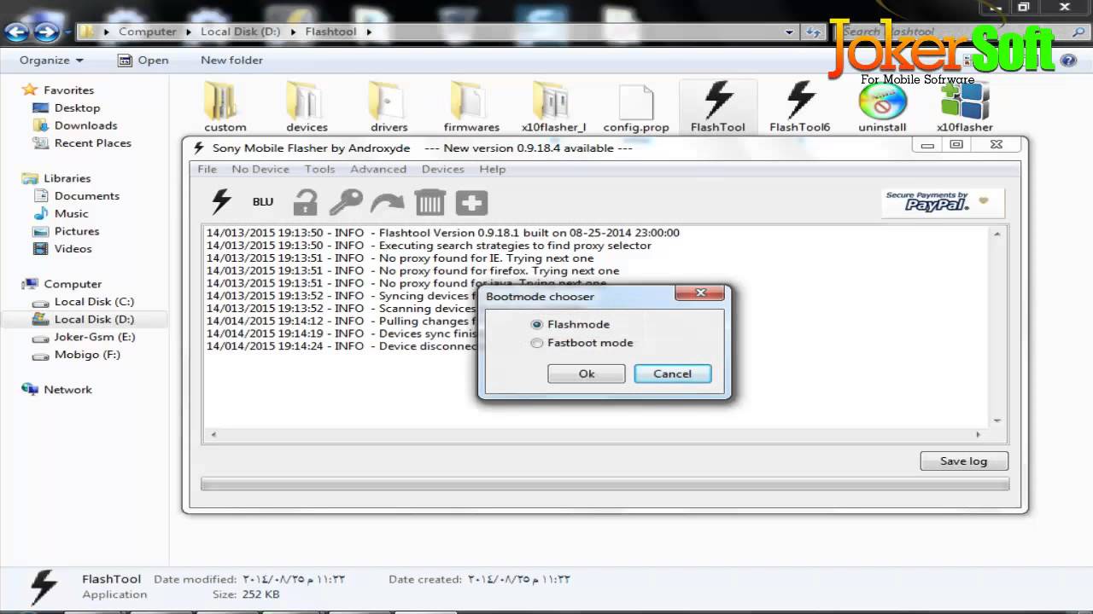Image resolution: width=1093 pixels, height=614 pixels.
Task: Open the Advanced menu
Action: pos(378,169)
